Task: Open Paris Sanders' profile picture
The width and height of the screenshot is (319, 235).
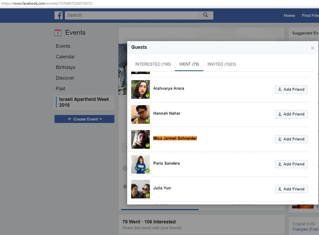Action: [x=140, y=164]
